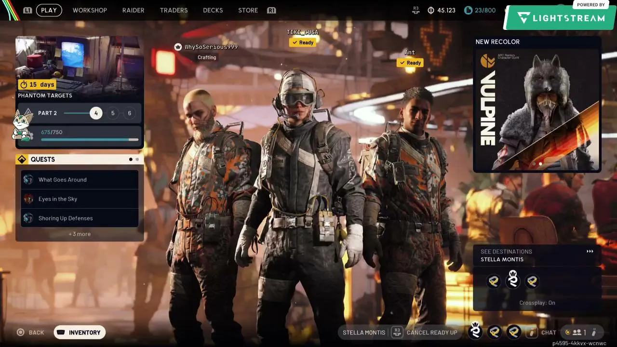Click the 45.123 coin balance
617x347 pixels.
(446, 10)
